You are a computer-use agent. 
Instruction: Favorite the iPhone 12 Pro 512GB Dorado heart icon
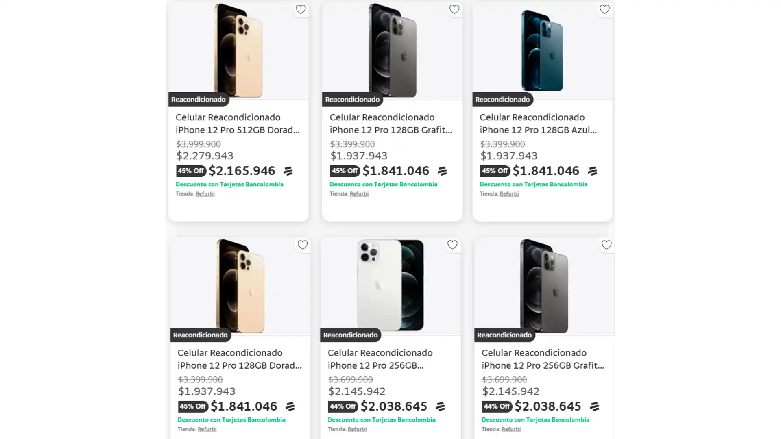(301, 9)
